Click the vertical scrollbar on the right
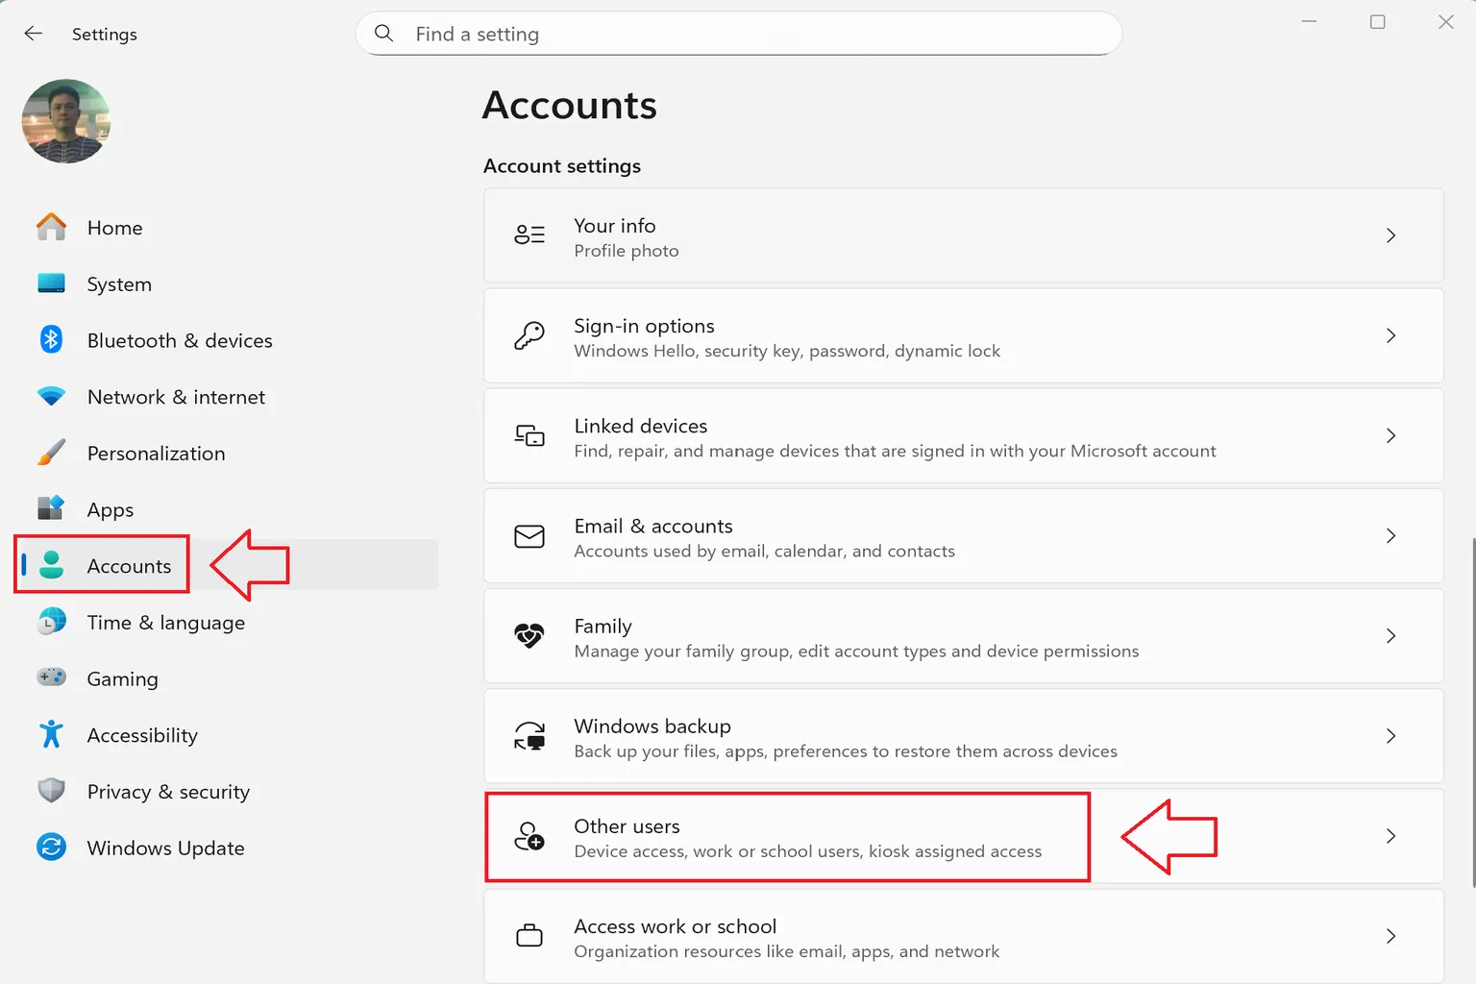 (1472, 711)
